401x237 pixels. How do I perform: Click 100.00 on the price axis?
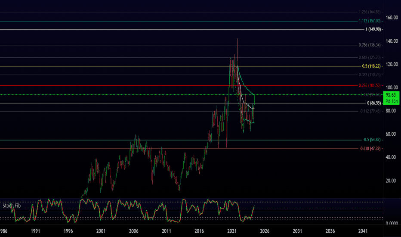[x=392, y=87]
